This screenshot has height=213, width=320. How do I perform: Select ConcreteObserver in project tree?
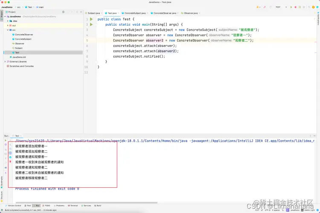24,35
